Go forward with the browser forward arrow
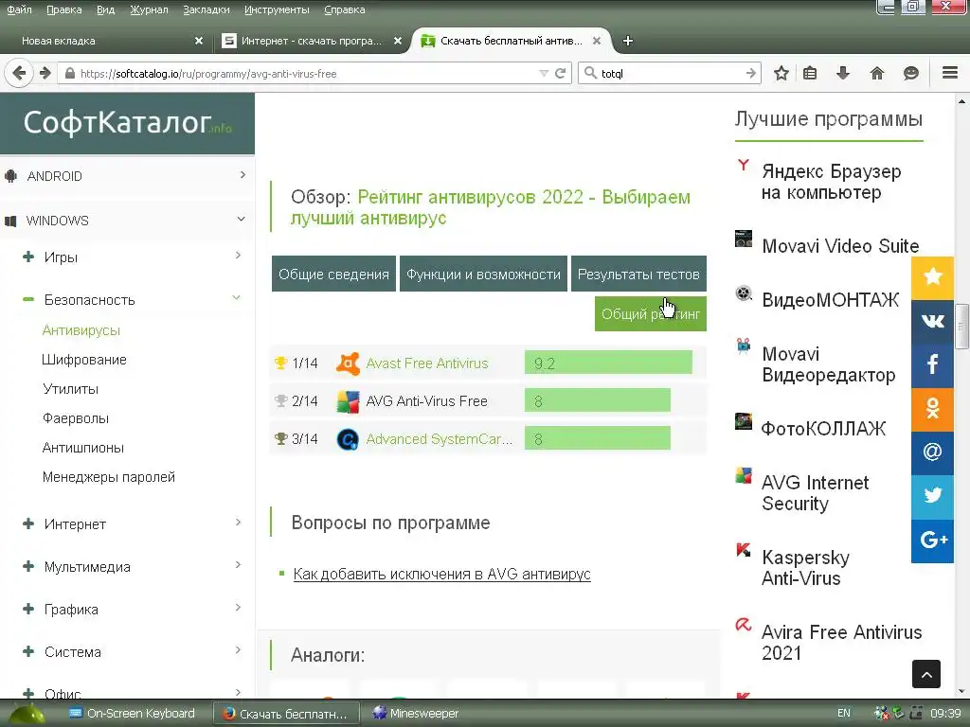The image size is (970, 727). point(45,73)
